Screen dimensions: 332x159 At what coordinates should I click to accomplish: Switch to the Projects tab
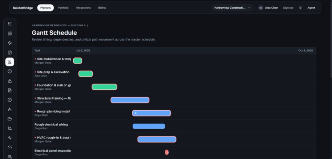click(x=46, y=8)
